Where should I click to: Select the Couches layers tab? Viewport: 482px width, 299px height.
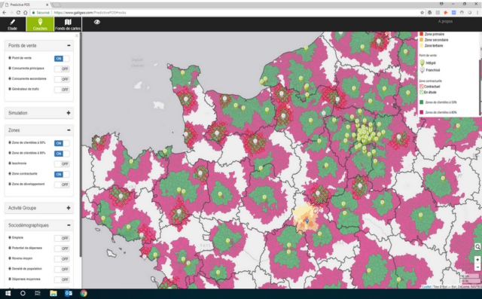40,24
